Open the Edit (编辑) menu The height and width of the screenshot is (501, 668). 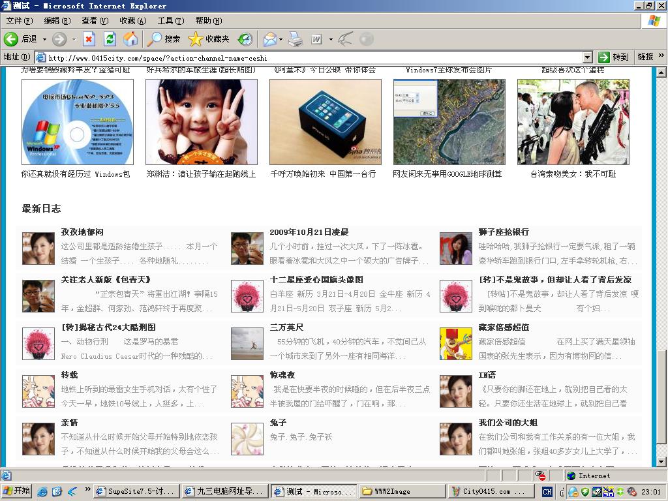pos(57,20)
